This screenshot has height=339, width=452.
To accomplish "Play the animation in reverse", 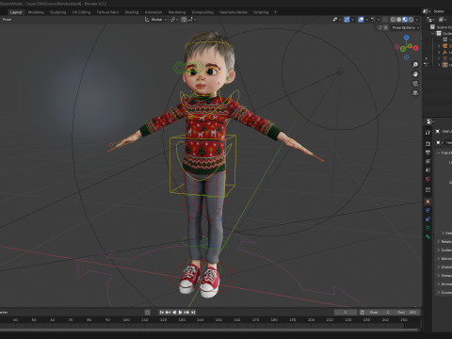I will [x=174, y=313].
